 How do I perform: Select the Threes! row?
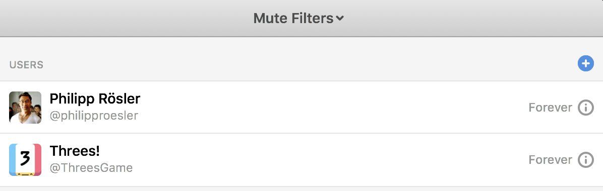coord(302,160)
